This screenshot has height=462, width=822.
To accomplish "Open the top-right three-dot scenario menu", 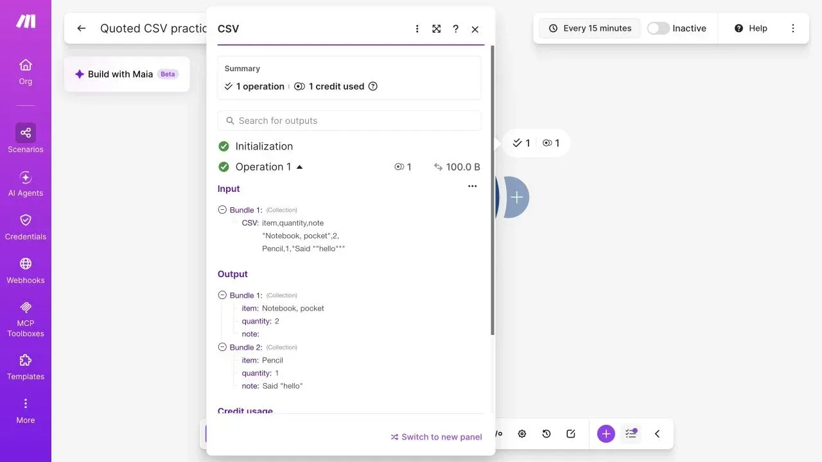I will click(793, 28).
